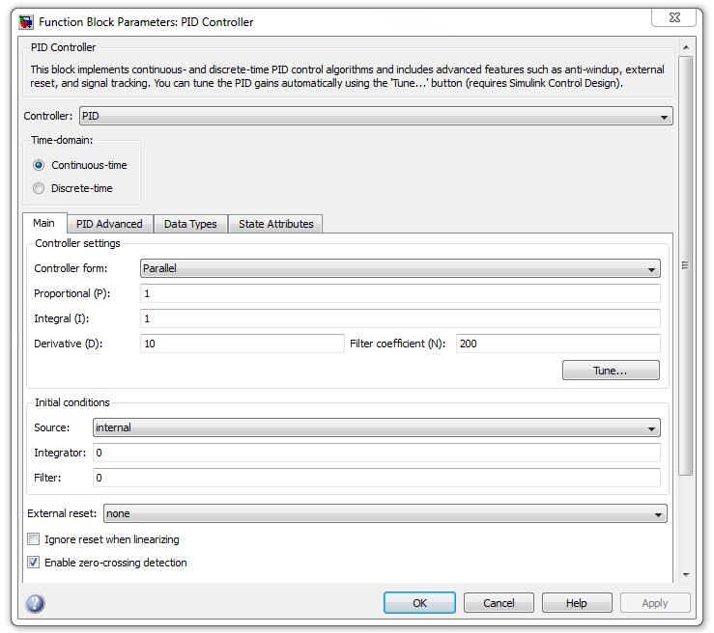Click the Cancel button
This screenshot has height=633, width=714.
(499, 603)
